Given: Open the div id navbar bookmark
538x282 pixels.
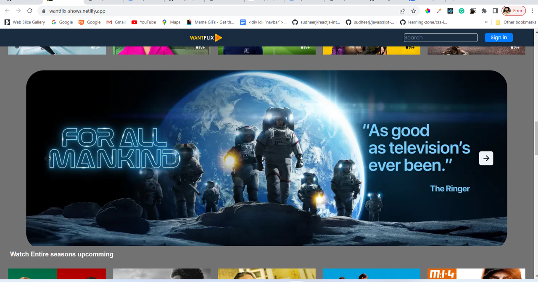Looking at the screenshot, I should point(264,22).
